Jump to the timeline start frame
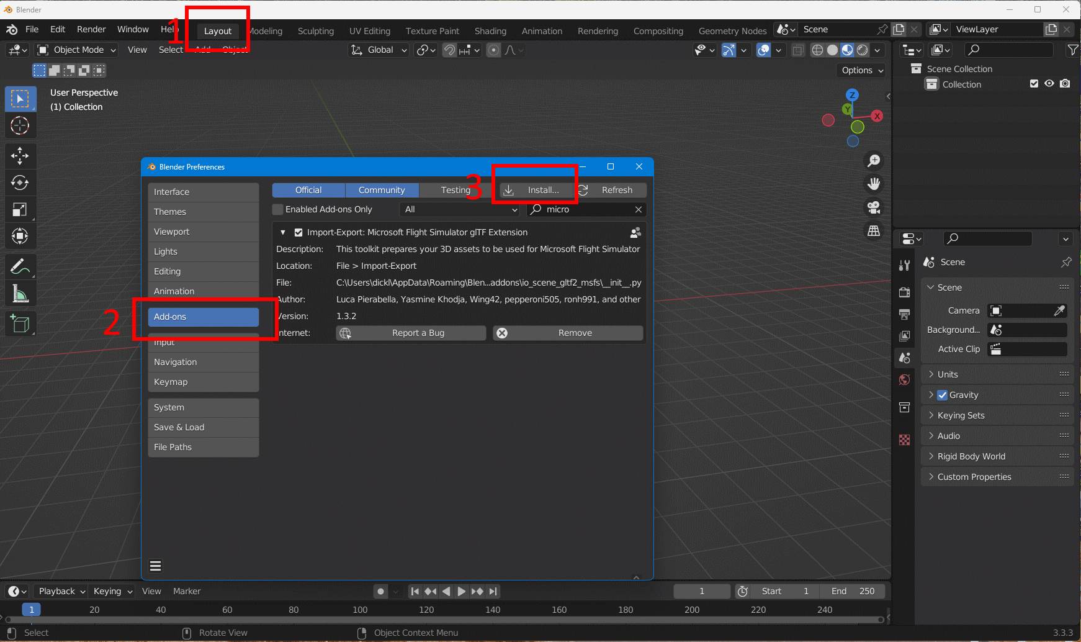 pyautogui.click(x=415, y=592)
